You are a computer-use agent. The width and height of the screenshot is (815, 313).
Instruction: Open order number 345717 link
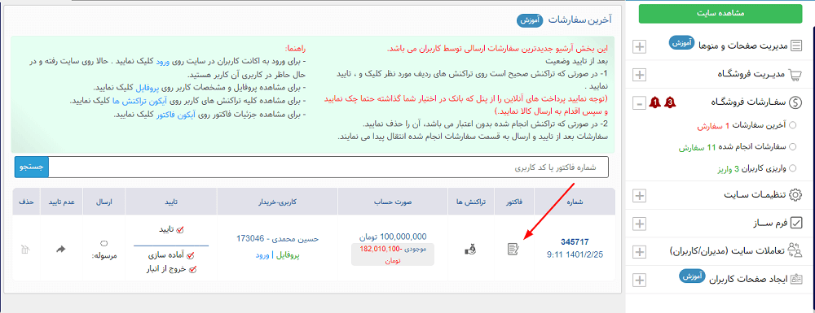[575, 242]
